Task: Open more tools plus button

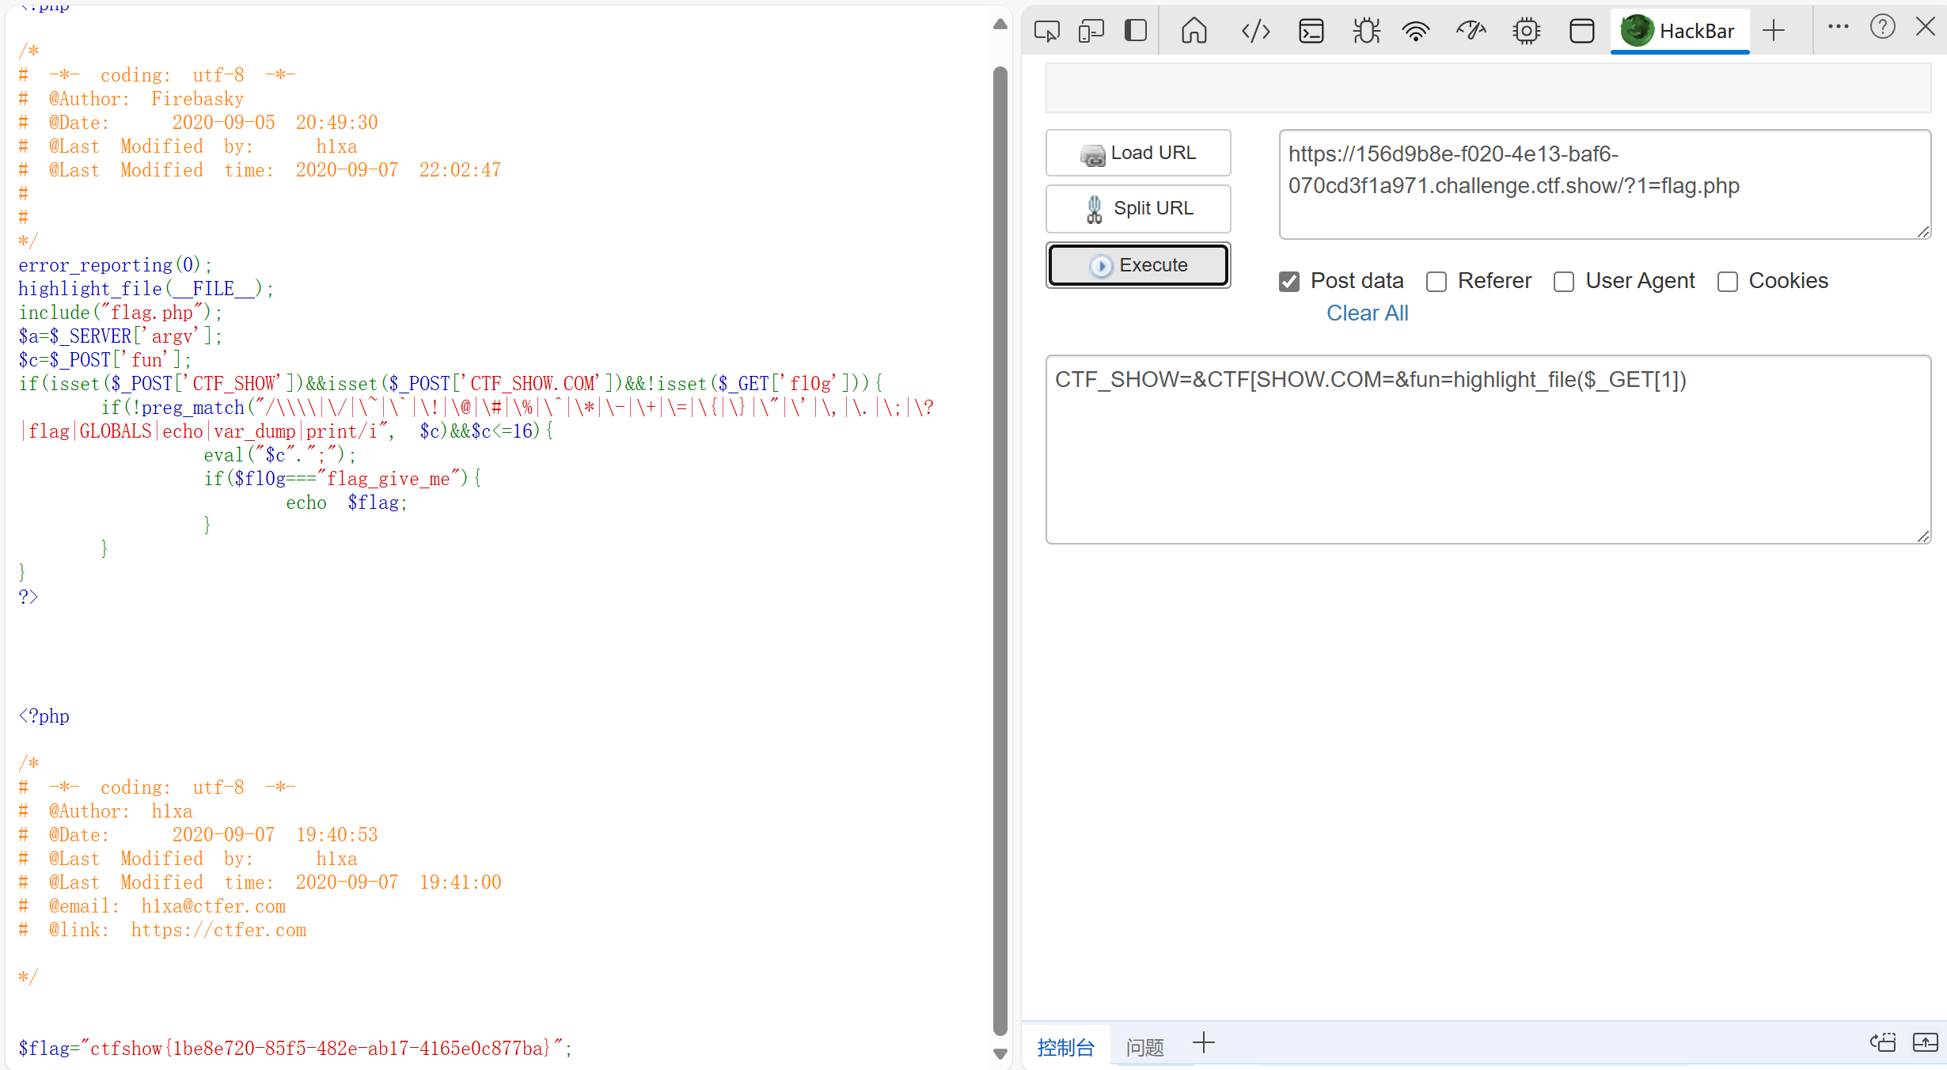Action: [1774, 31]
